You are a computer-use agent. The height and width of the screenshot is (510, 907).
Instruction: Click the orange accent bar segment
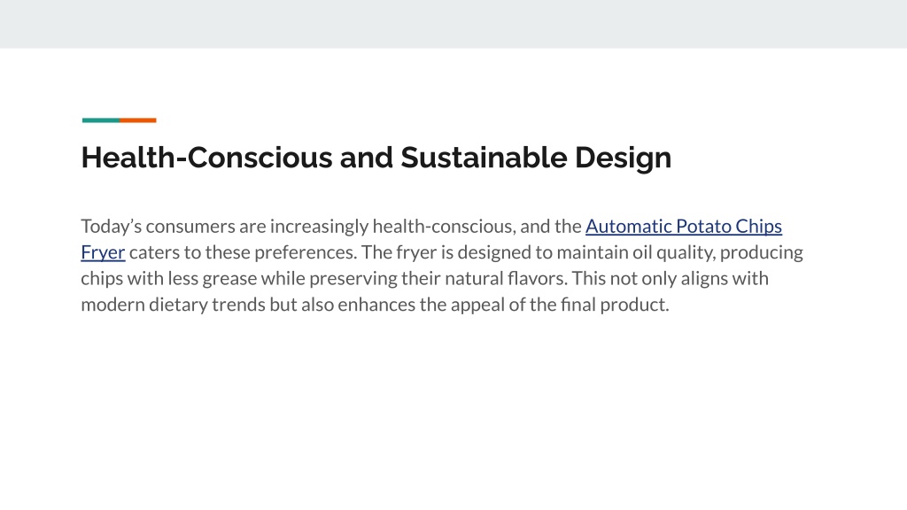(137, 120)
